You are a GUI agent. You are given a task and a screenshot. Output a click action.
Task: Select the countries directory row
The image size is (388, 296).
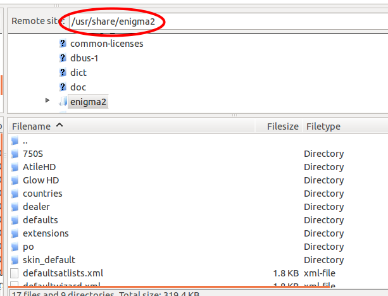click(x=198, y=194)
